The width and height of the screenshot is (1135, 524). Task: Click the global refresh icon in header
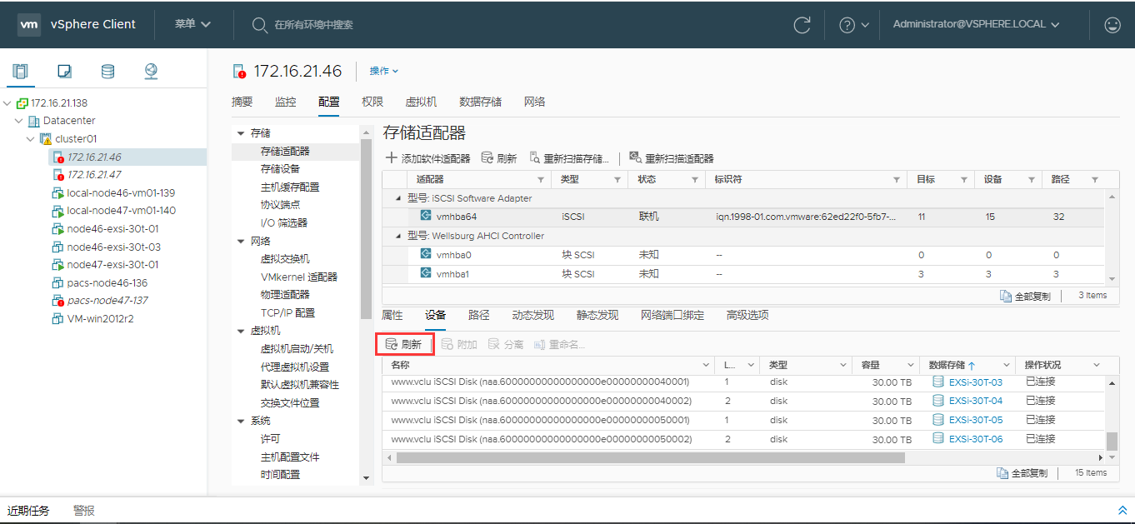pos(802,25)
